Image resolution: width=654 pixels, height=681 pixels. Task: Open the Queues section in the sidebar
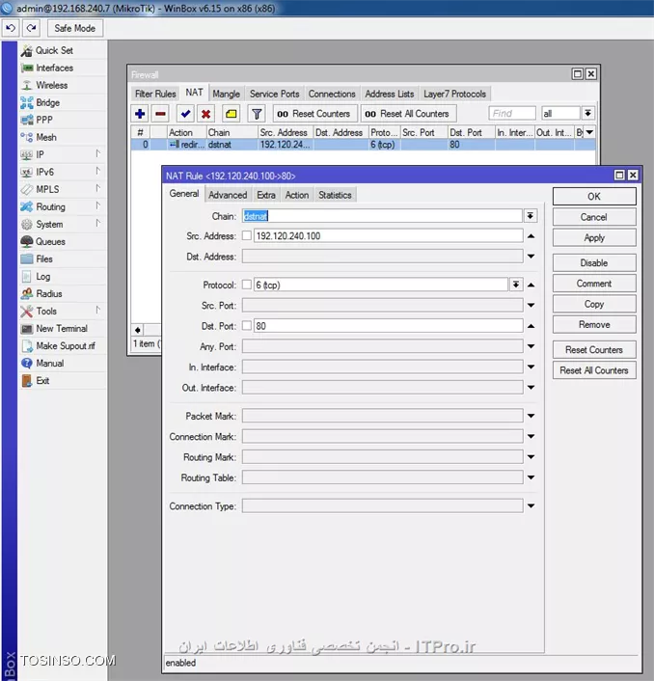pyautogui.click(x=50, y=241)
